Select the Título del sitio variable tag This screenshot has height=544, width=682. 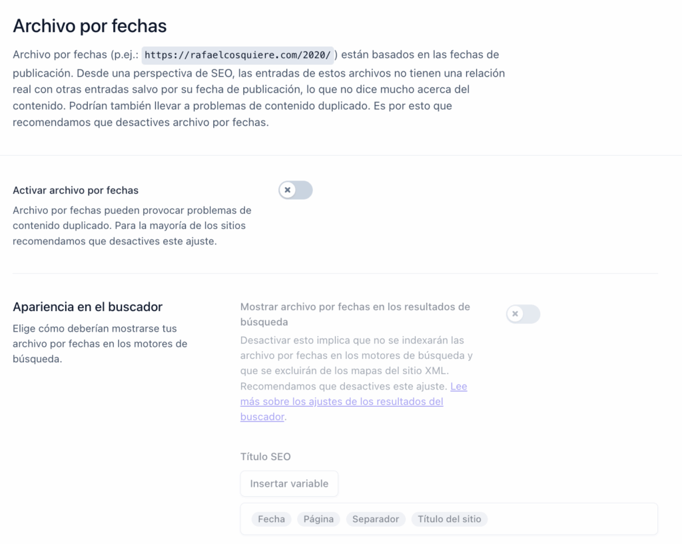pyautogui.click(x=450, y=519)
